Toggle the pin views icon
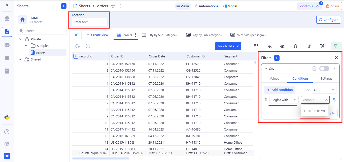344x162 pixels. point(76,35)
